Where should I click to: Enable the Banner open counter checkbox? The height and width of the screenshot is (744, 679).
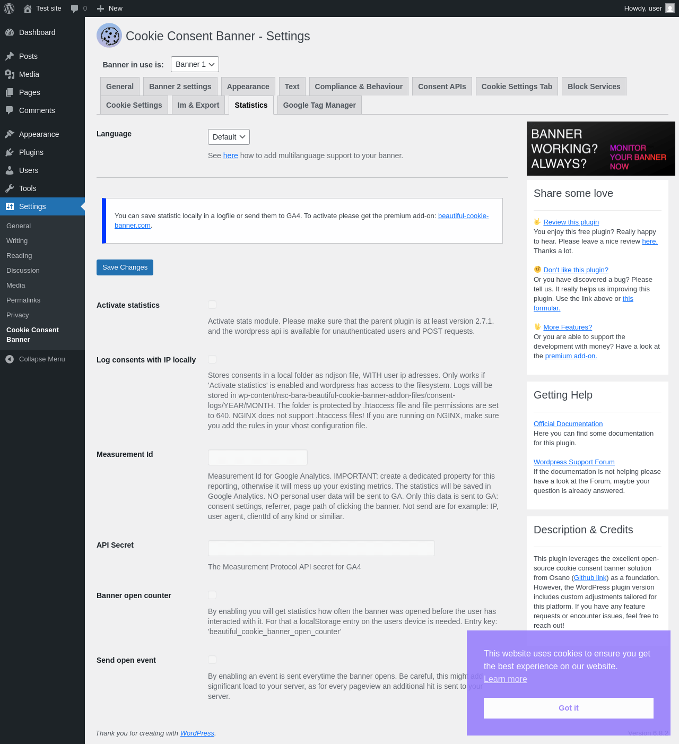(x=212, y=595)
